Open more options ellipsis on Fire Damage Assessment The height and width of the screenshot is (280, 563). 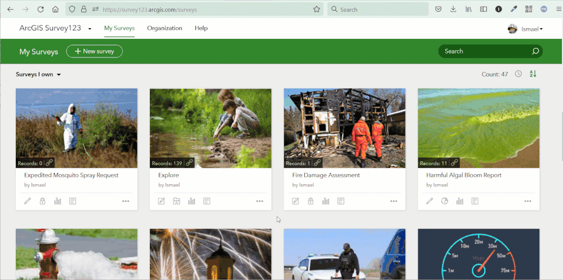pos(394,201)
